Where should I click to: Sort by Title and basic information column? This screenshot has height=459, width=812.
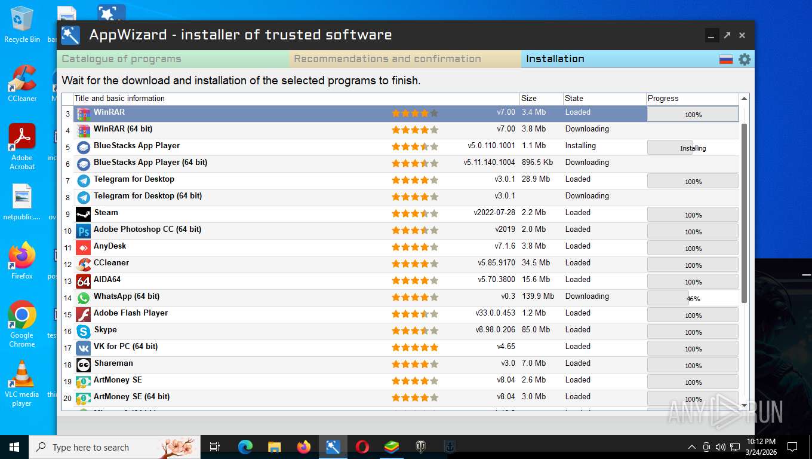[x=296, y=99]
